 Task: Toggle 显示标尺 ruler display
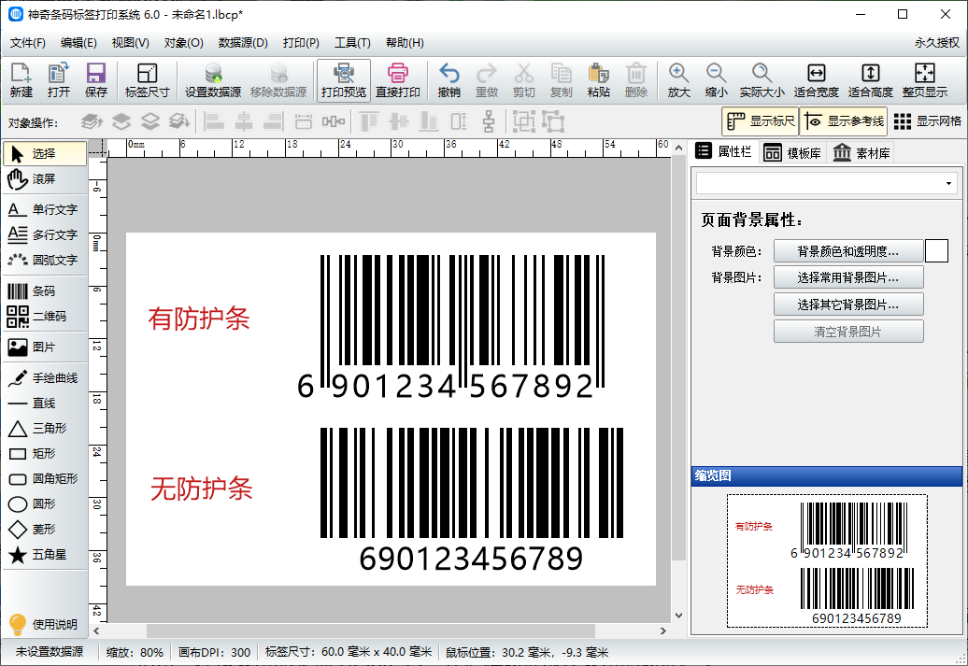(x=760, y=121)
